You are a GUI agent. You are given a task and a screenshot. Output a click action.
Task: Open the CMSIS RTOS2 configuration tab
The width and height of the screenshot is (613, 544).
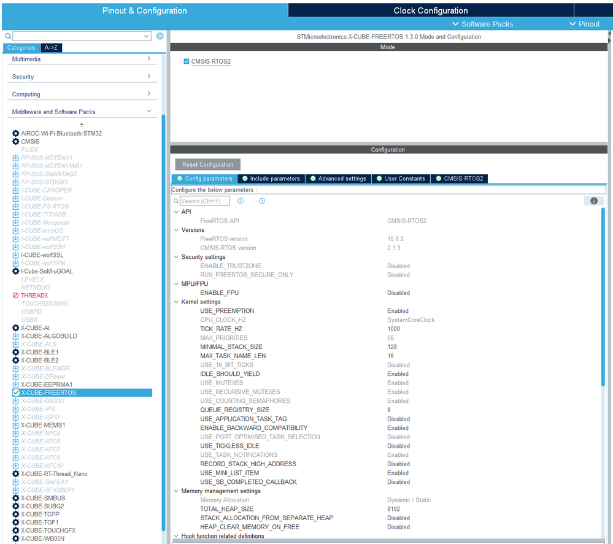click(460, 178)
